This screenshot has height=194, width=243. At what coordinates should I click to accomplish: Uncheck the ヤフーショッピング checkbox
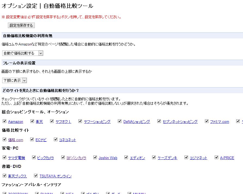click(80, 121)
